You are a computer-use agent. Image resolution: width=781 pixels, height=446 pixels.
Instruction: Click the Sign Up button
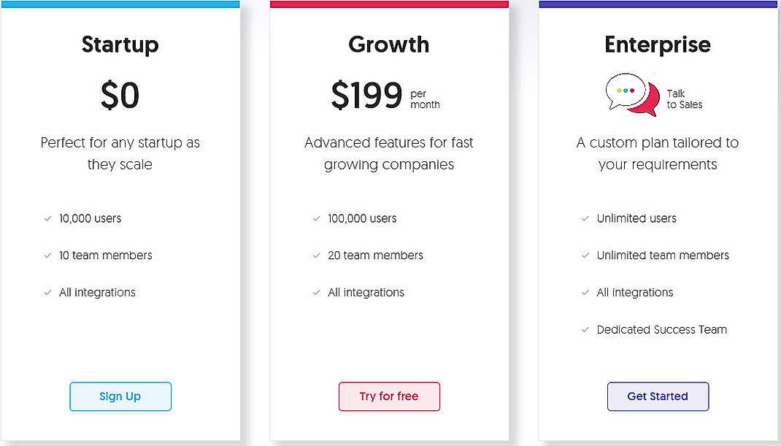[x=120, y=396]
